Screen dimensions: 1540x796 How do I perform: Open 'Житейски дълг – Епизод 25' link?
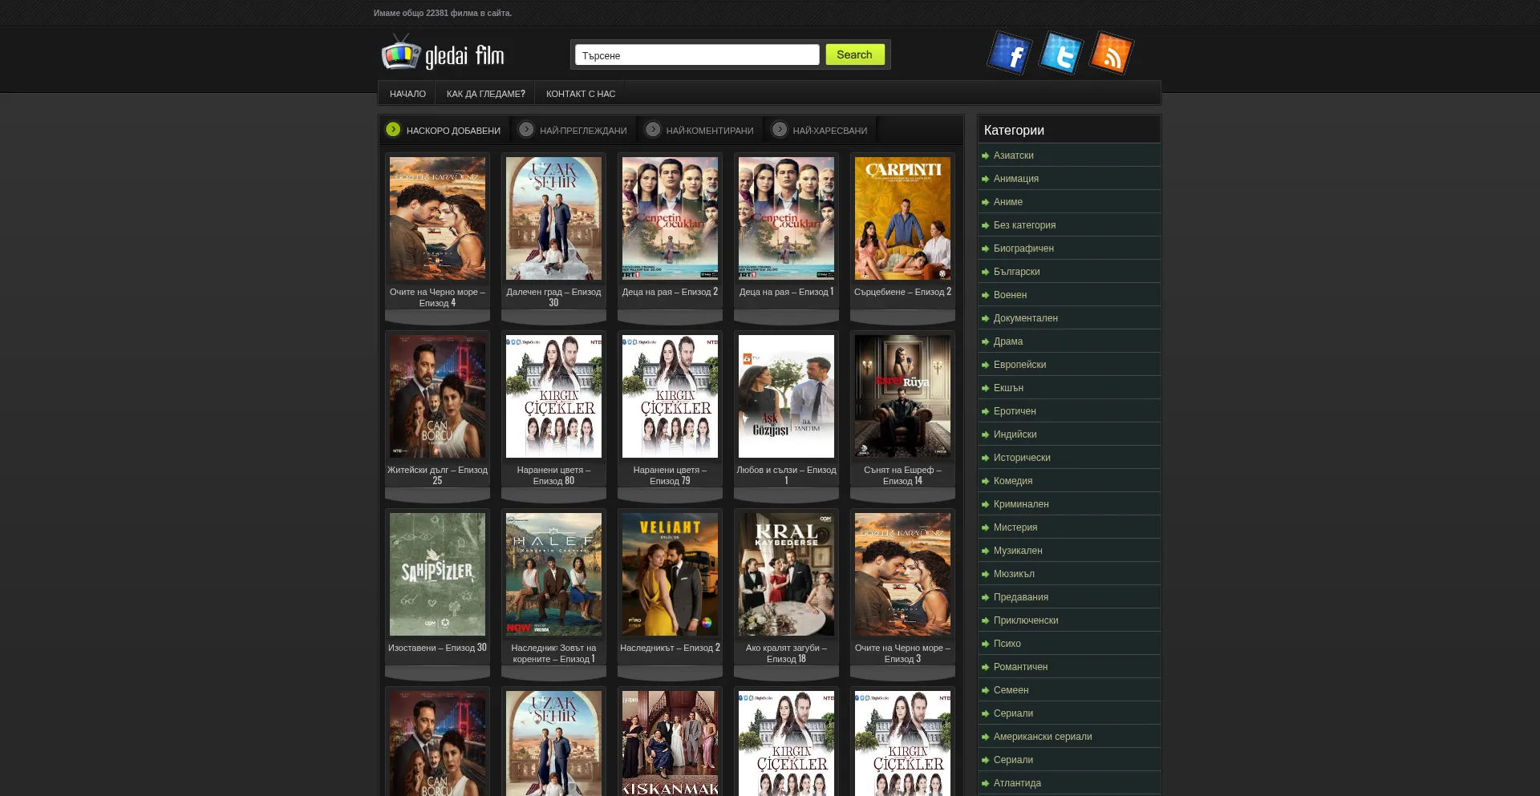(x=437, y=475)
